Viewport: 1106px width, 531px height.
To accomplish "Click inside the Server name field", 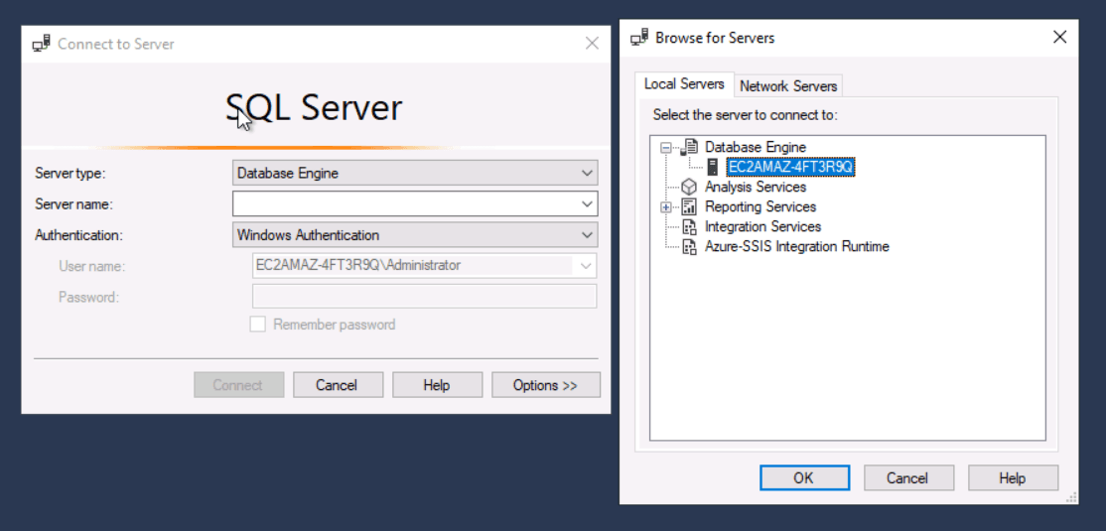I will 406,203.
